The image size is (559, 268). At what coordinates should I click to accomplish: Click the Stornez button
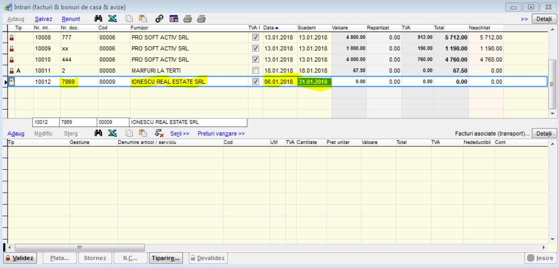coord(95,258)
